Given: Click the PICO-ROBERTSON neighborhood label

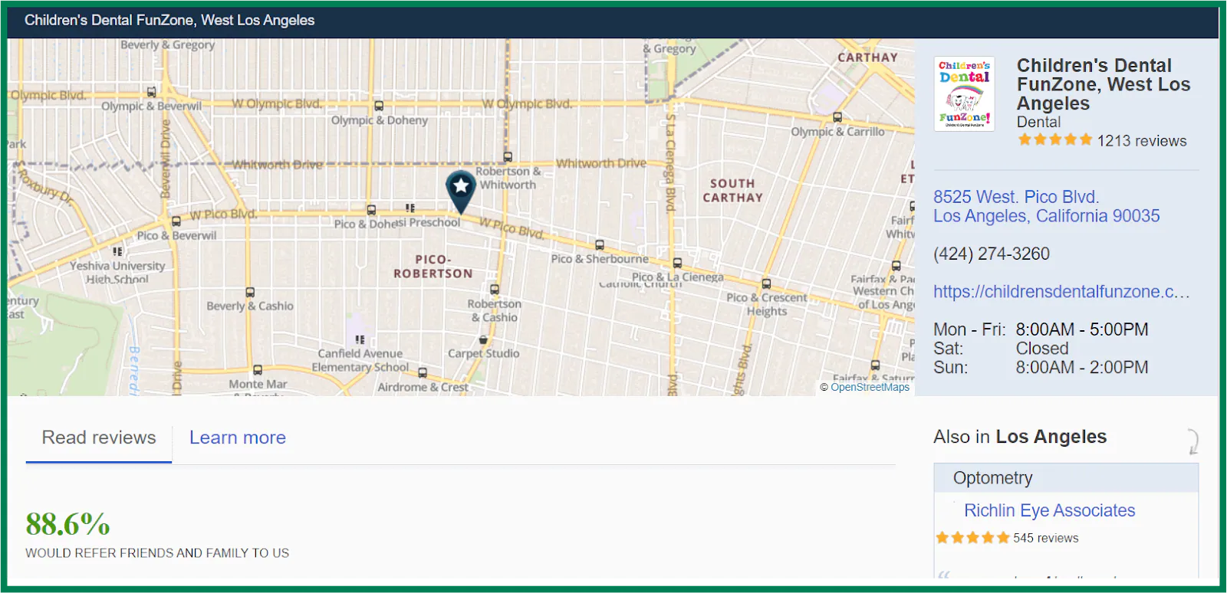Looking at the screenshot, I should pos(433,267).
